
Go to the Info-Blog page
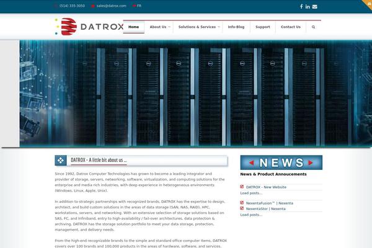tap(236, 27)
